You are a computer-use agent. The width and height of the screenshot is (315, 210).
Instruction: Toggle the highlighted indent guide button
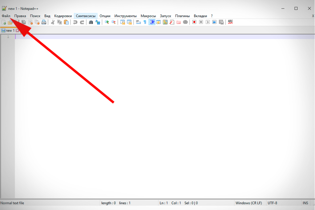(152, 22)
